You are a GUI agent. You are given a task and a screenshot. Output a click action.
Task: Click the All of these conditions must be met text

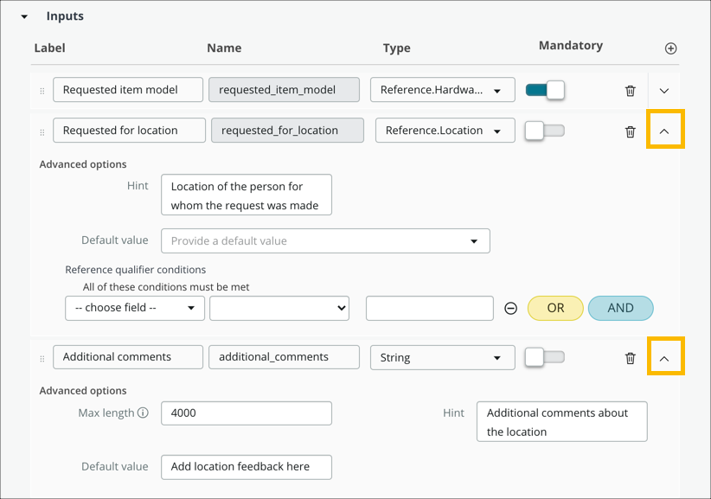pos(166,287)
